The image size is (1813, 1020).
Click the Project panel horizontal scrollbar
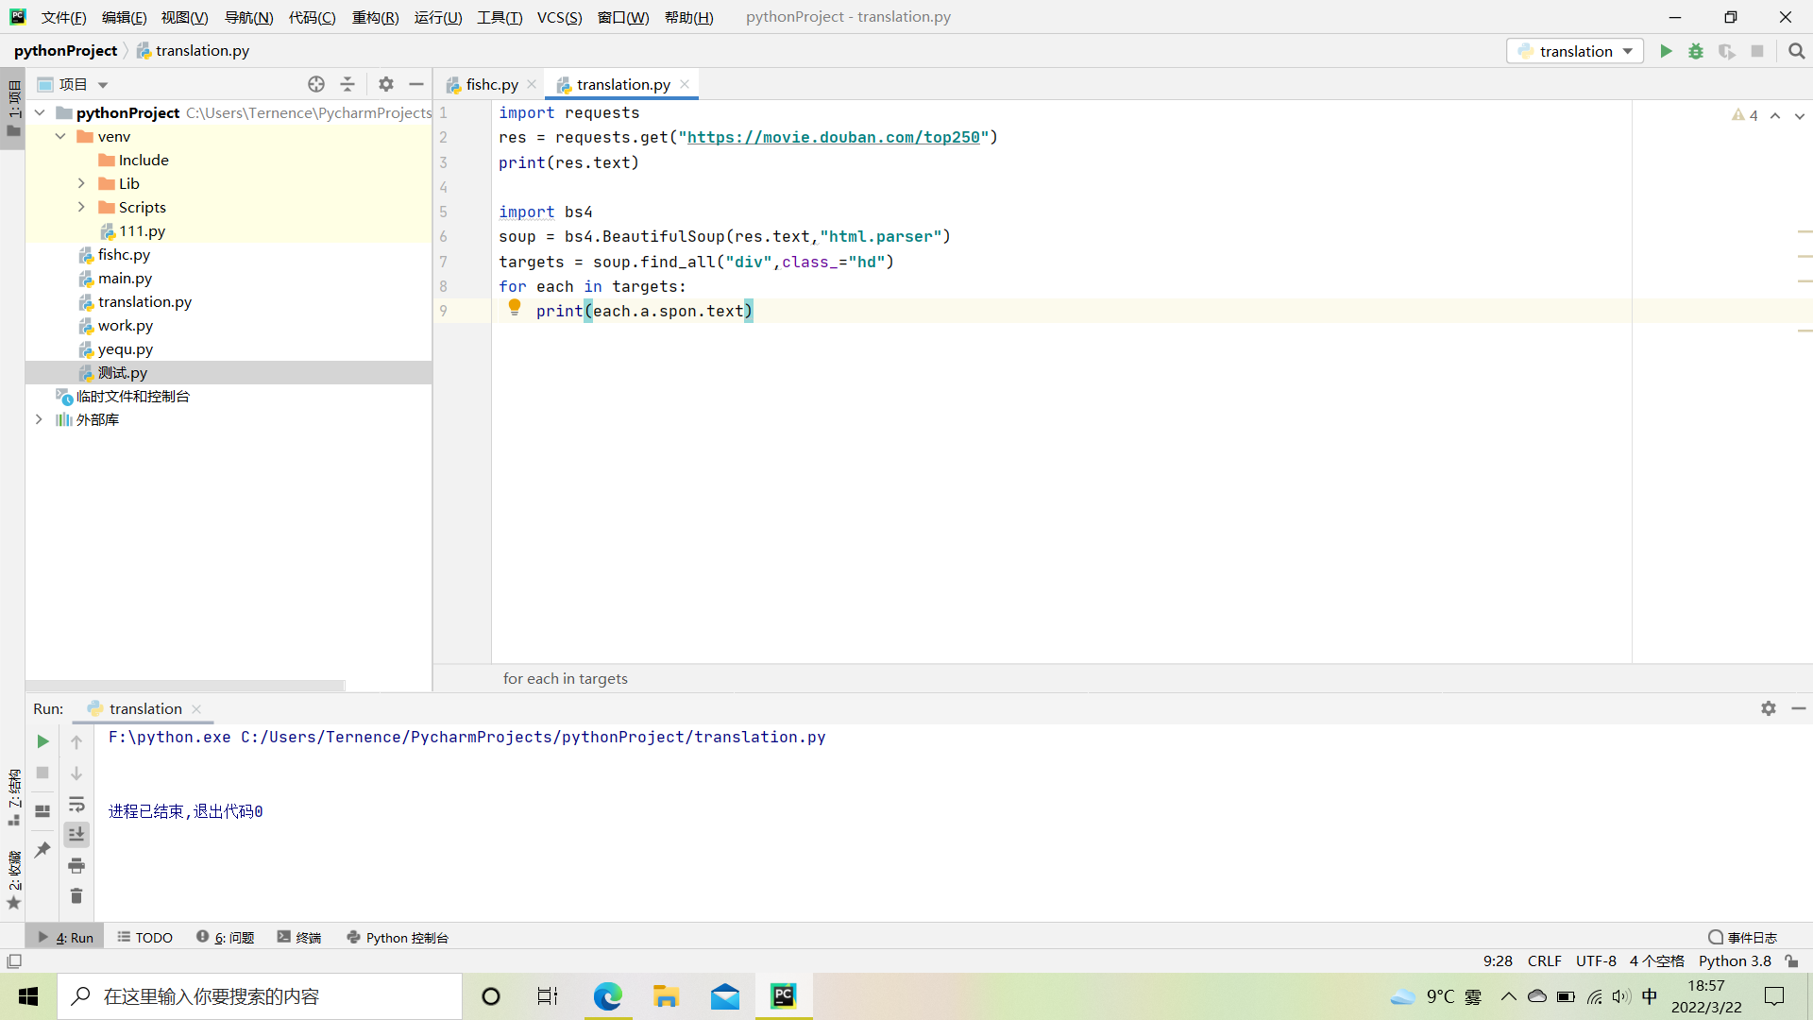185,685
